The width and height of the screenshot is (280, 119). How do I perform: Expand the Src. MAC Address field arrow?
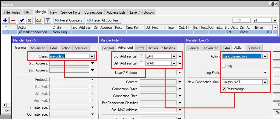click(180, 110)
